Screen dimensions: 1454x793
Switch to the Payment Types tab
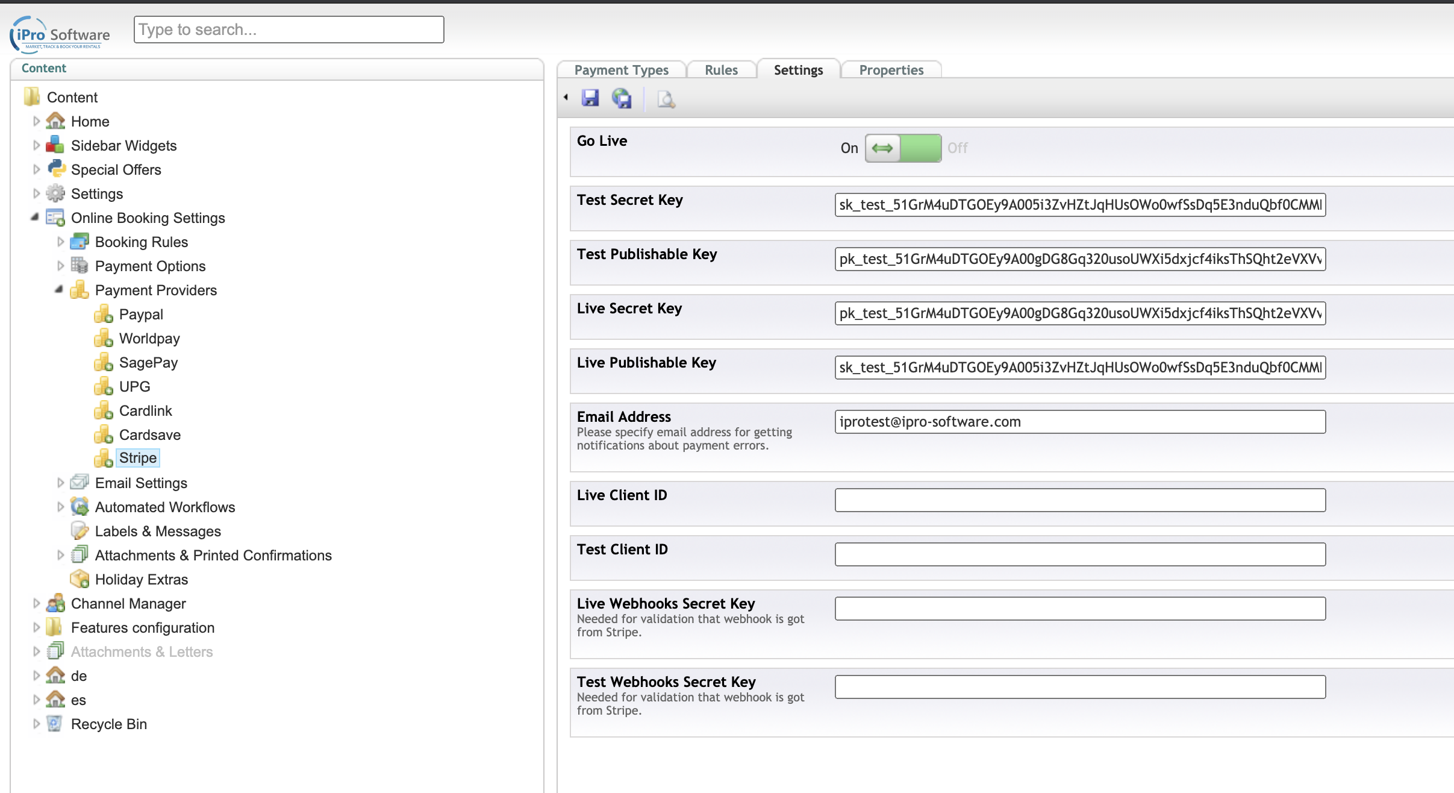(x=621, y=70)
